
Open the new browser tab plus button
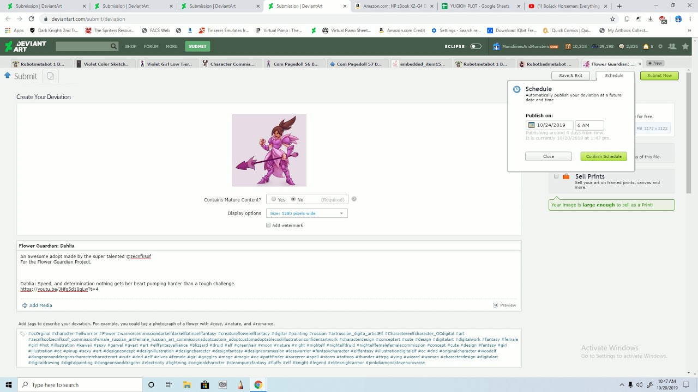[x=619, y=6]
